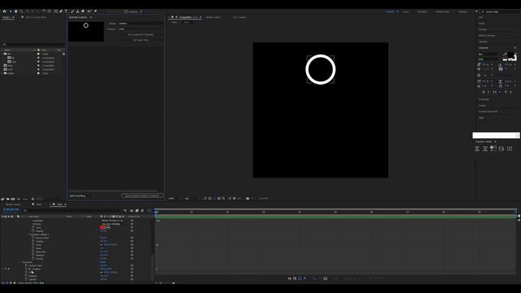Click the eye column header icon in timeline
Screen dimensions: 521x293
tap(2, 216)
